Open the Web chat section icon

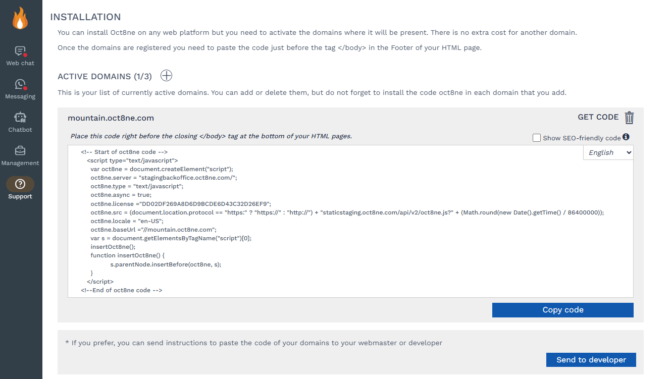20,51
